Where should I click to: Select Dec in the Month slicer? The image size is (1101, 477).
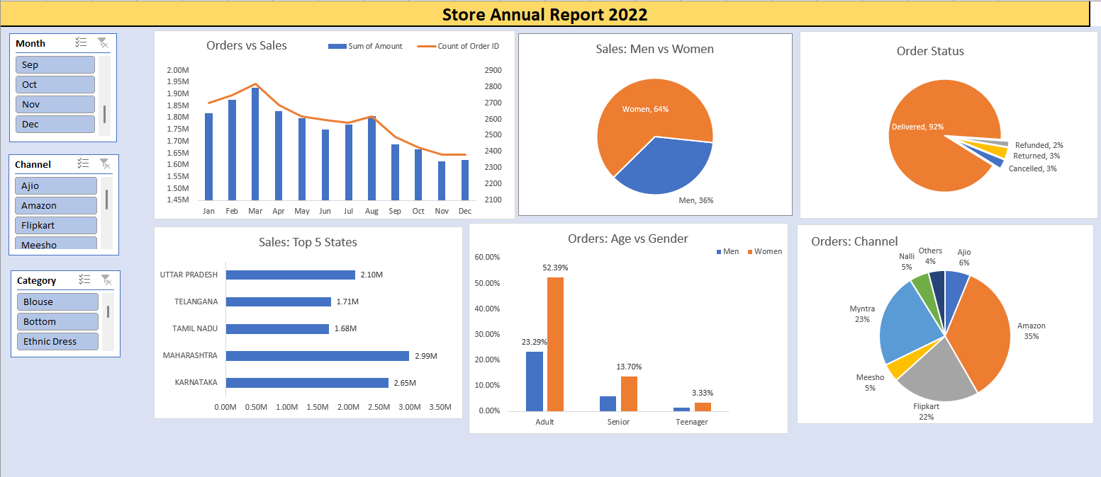tap(55, 124)
